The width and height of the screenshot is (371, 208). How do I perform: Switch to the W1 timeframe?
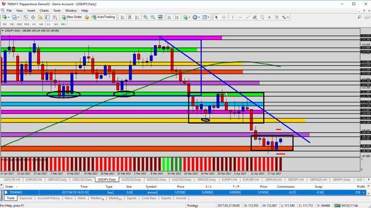click(56, 24)
